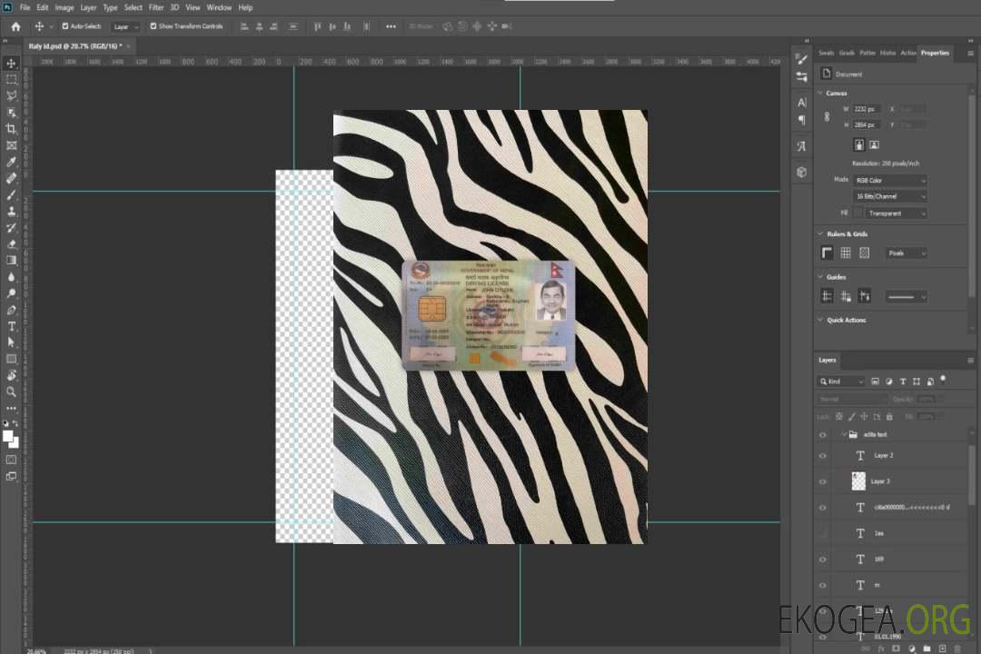Select the Crop tool
Viewport: 981px width, 654px height.
coord(12,129)
